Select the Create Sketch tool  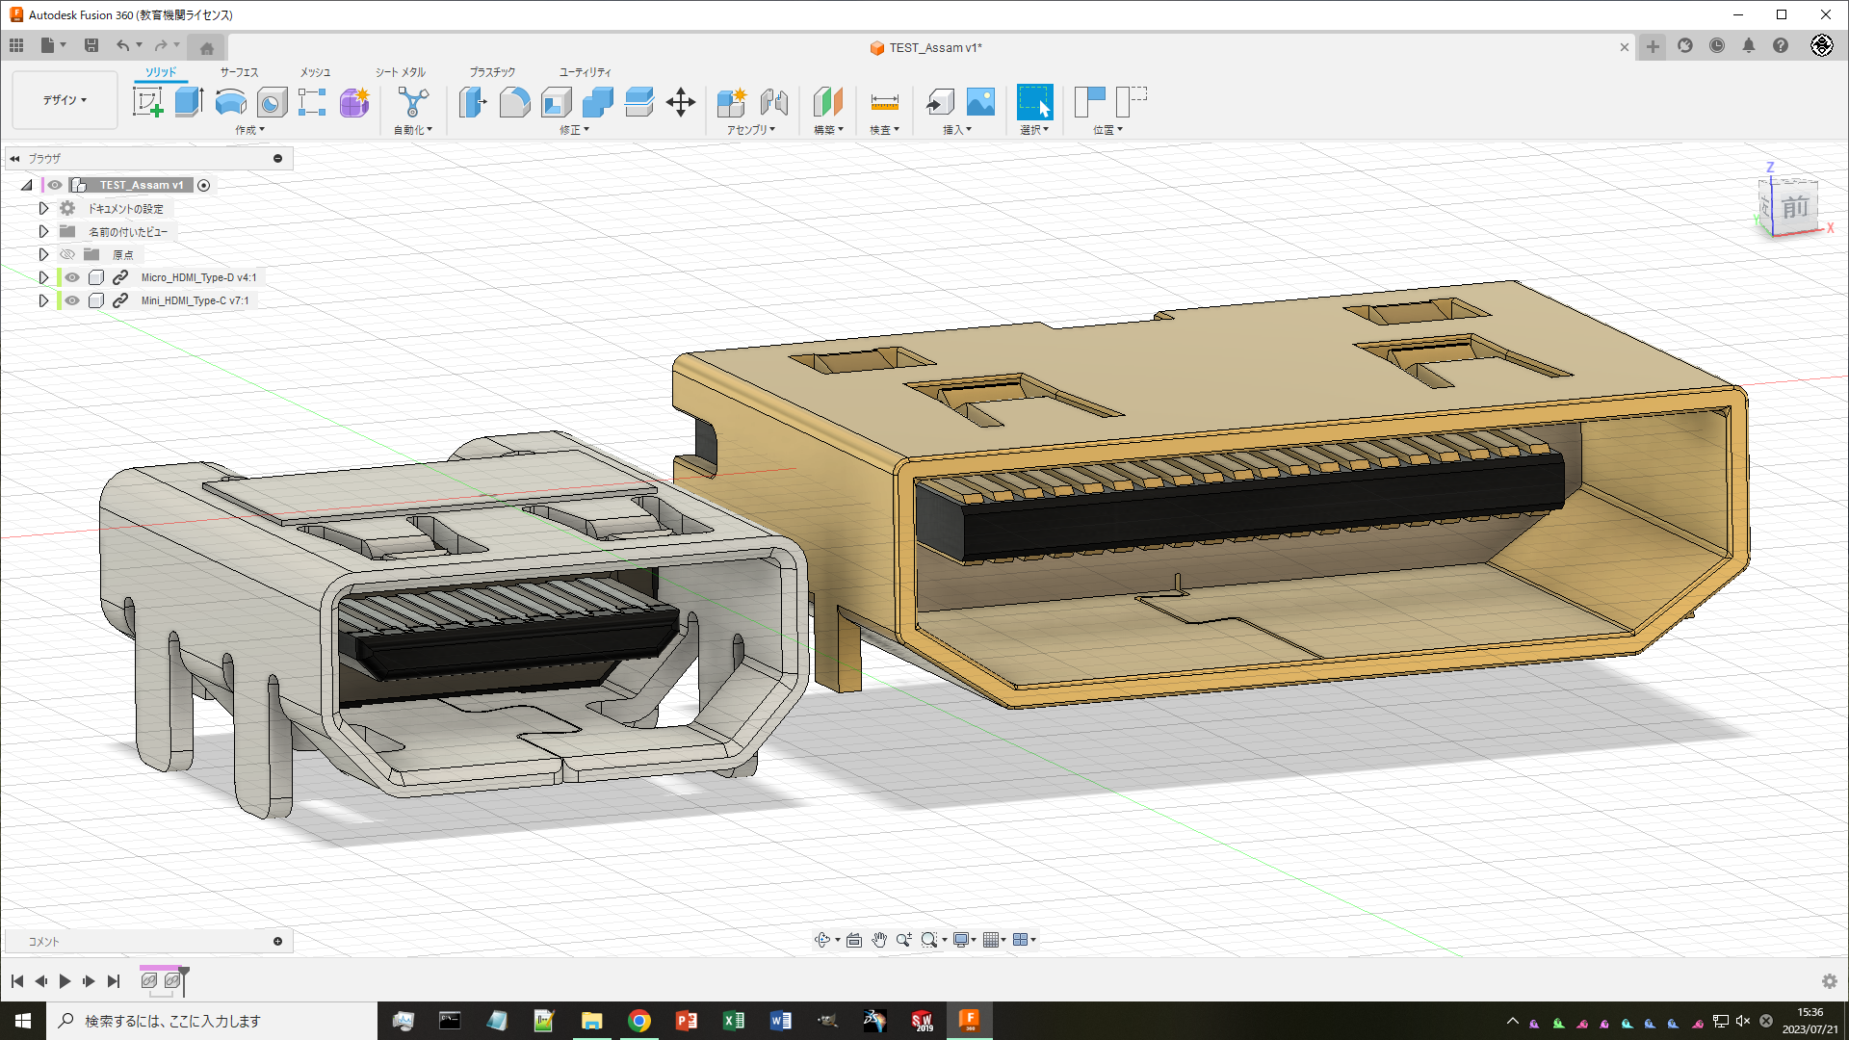point(147,101)
